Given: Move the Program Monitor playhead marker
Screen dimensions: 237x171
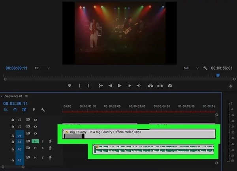Looking at the screenshot, I should (x=218, y=75).
